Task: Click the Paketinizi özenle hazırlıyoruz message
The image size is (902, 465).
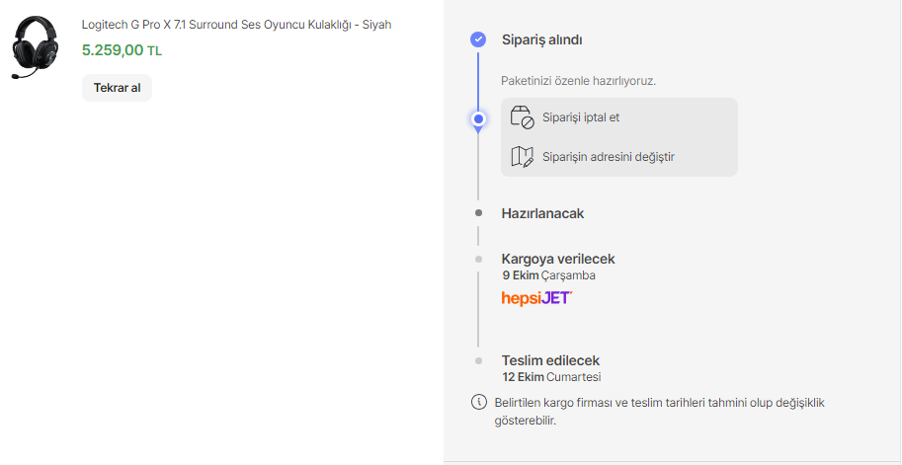Action: [x=578, y=80]
